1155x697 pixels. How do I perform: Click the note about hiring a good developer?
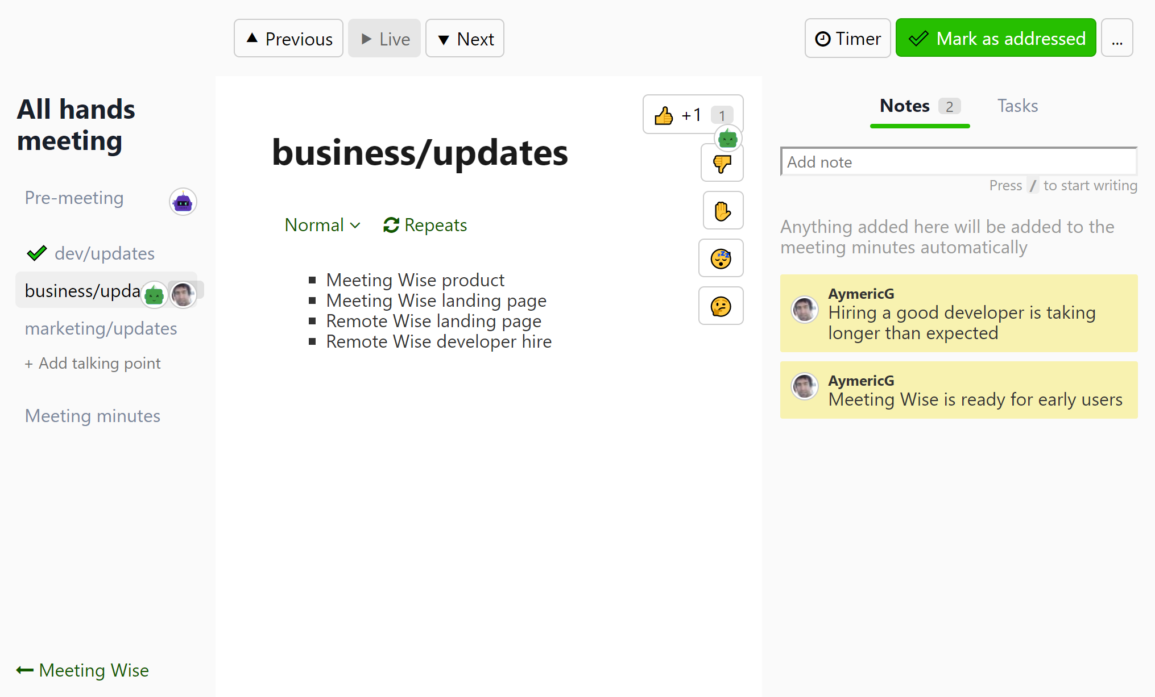[959, 313]
